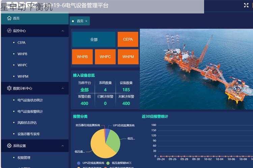Click the 设备数量 value 185
The height and width of the screenshot is (168, 253).
click(x=126, y=90)
